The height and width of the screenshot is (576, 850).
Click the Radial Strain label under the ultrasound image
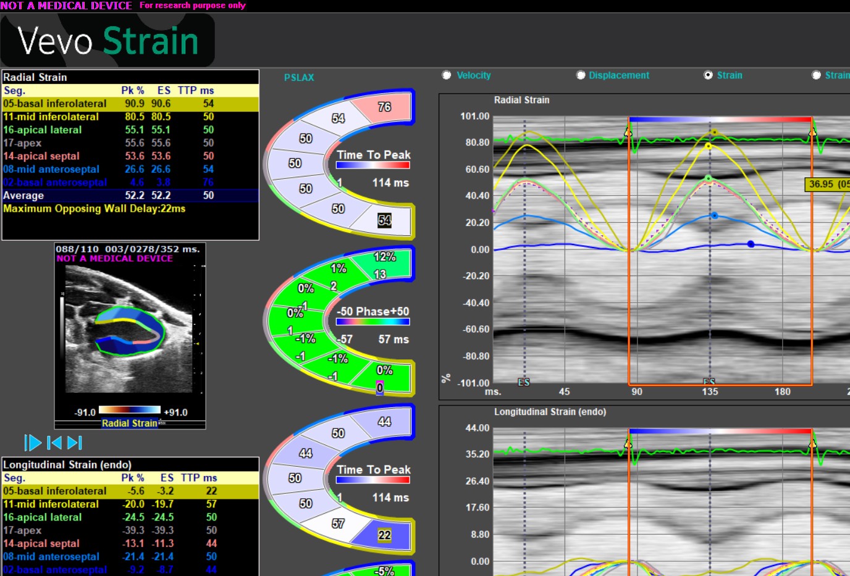pos(129,424)
